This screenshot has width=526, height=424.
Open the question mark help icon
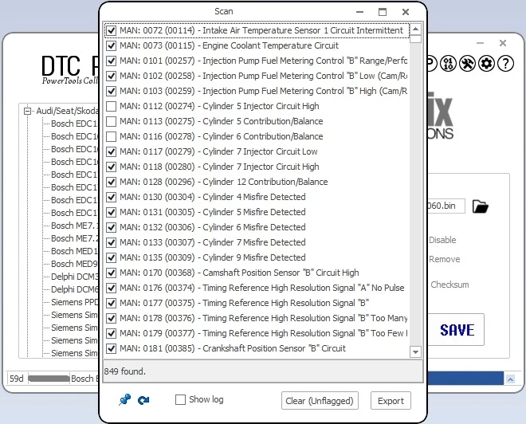click(505, 64)
